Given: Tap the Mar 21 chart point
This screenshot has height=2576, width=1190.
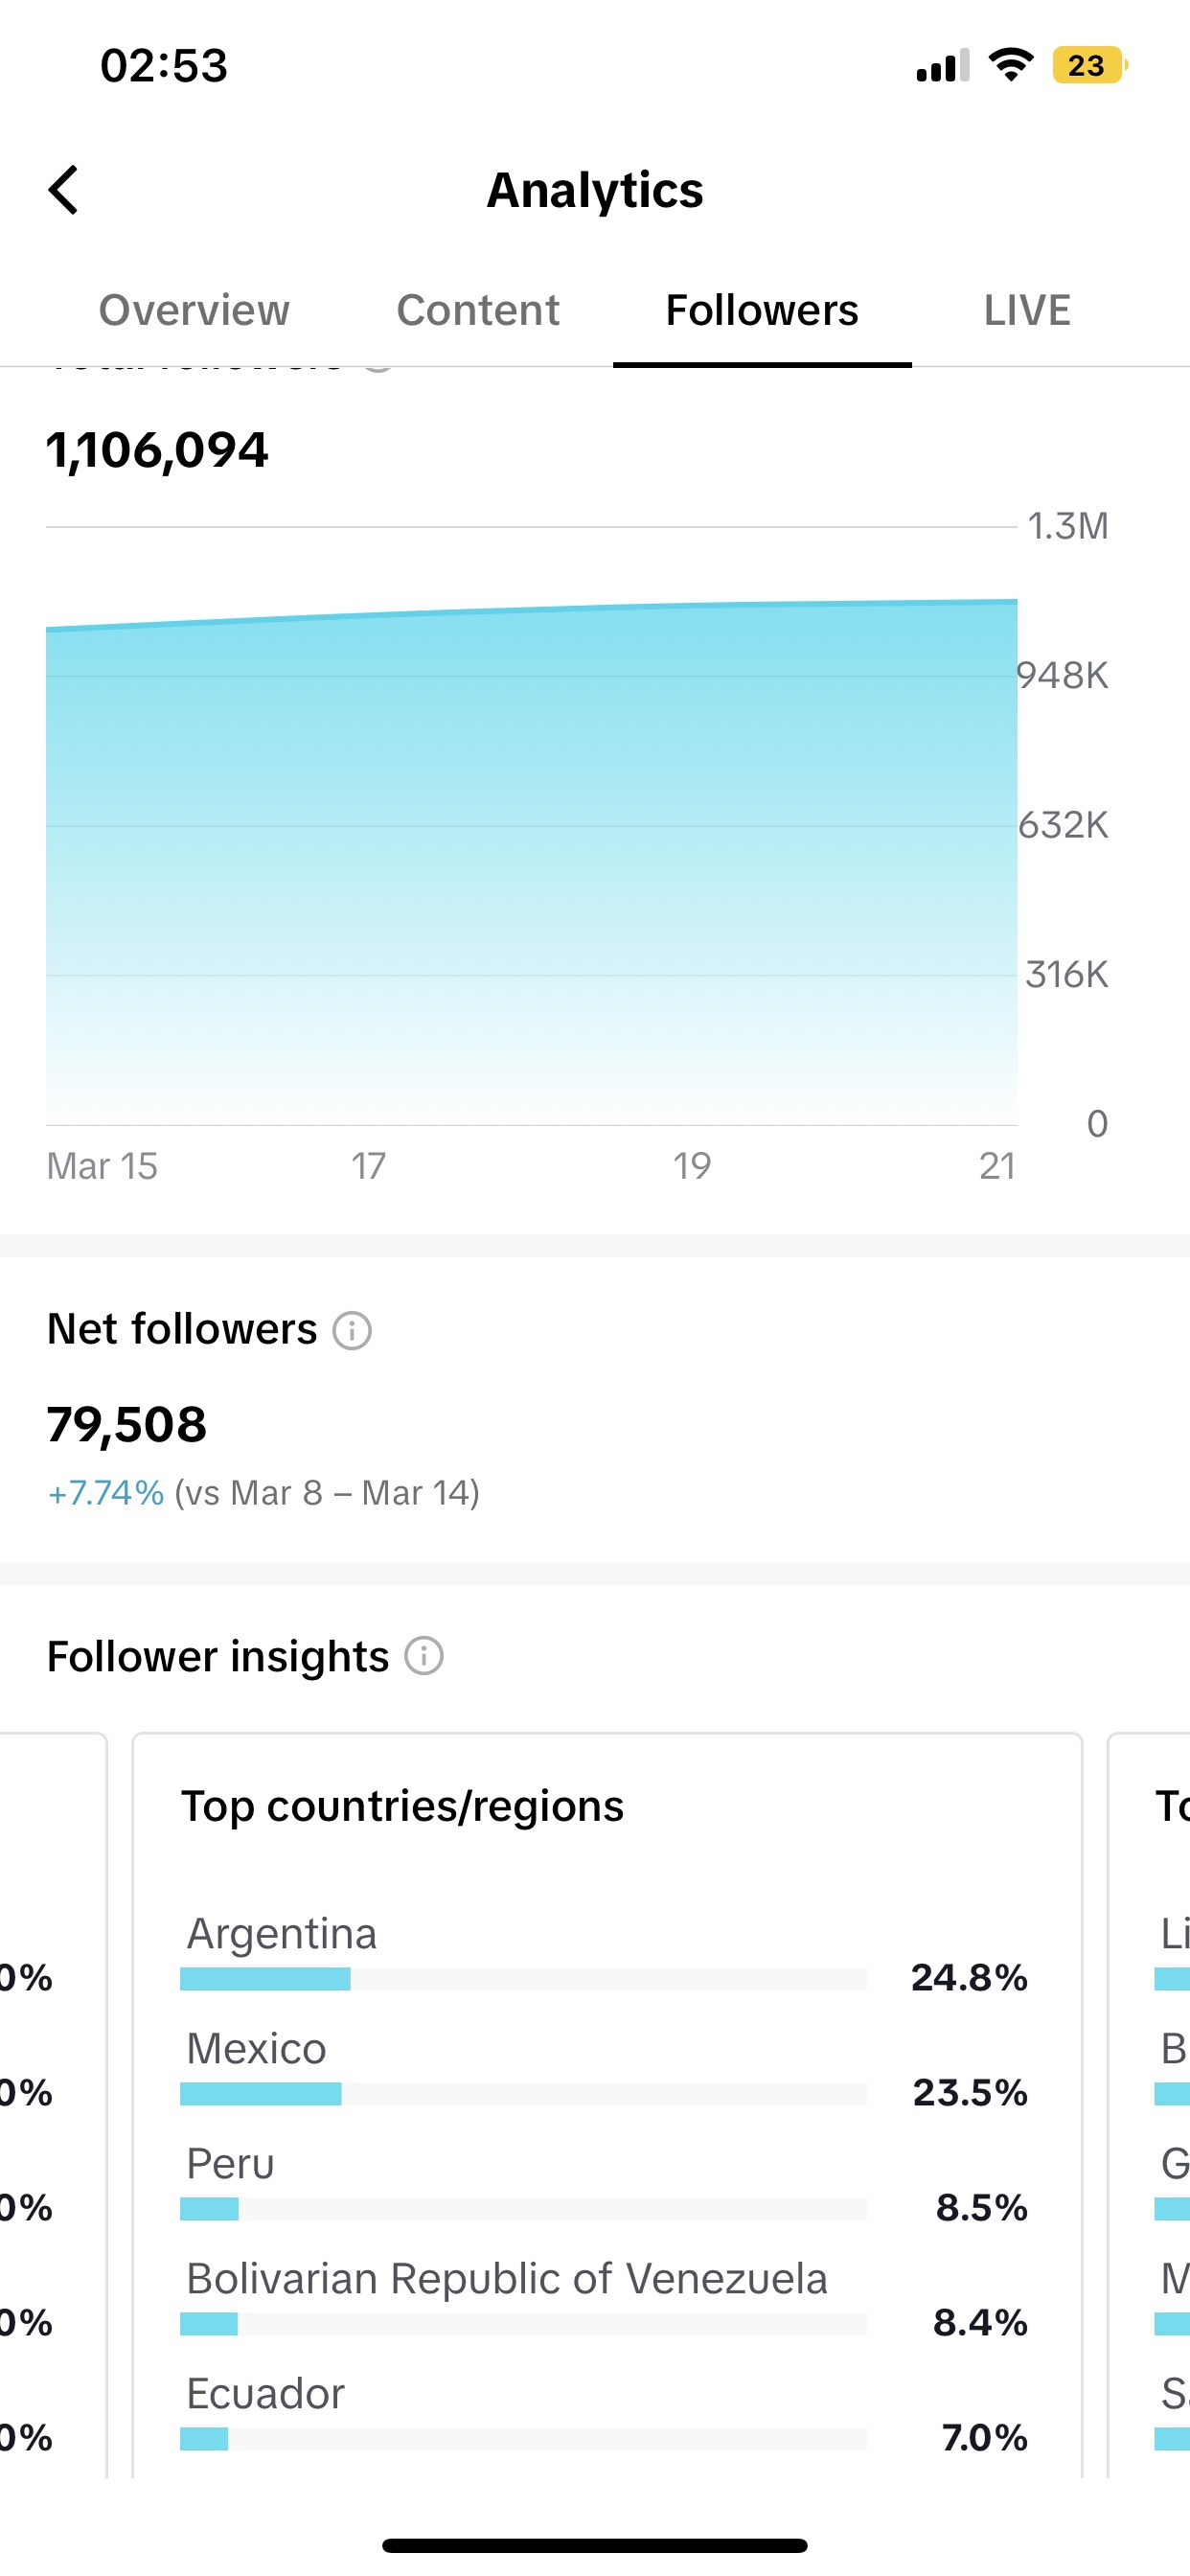Looking at the screenshot, I should pyautogui.click(x=1016, y=601).
